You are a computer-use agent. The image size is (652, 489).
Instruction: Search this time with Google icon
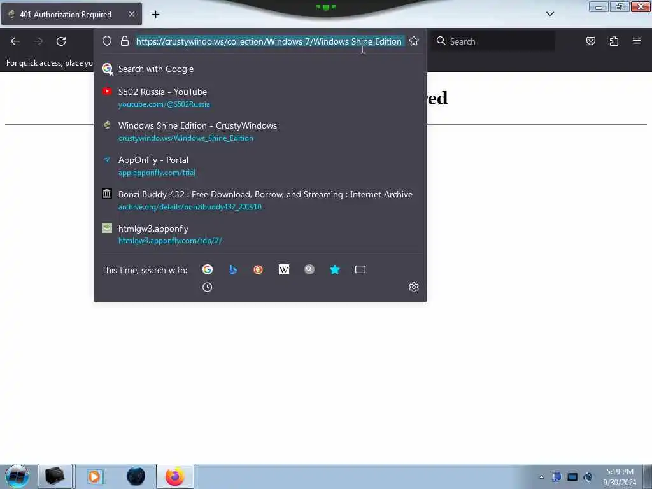[x=208, y=269]
